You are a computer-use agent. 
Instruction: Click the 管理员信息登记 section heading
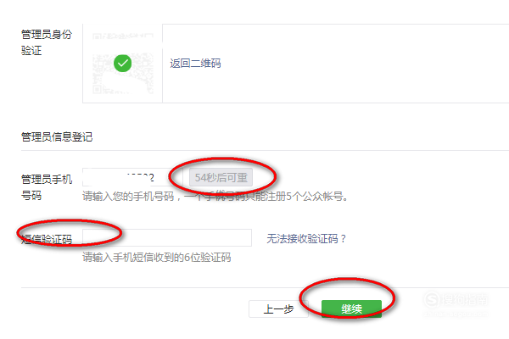coord(57,137)
